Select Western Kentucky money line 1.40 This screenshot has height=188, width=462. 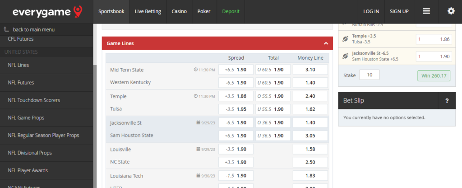[310, 83]
